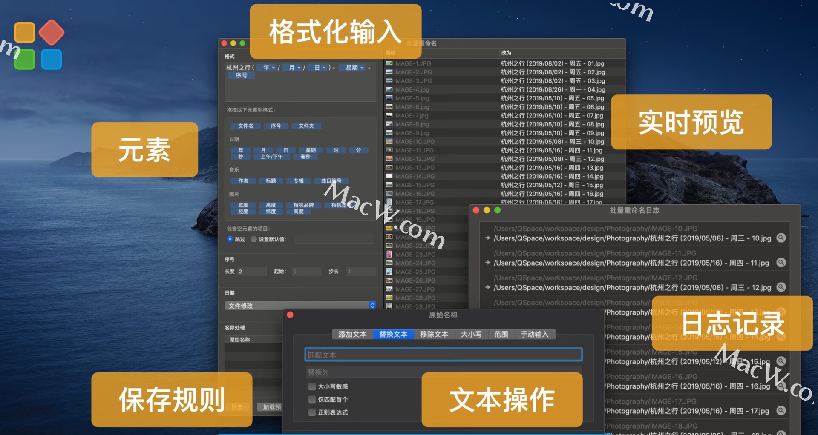
Task: Click the 宽度 picture element tag
Action: tap(243, 205)
